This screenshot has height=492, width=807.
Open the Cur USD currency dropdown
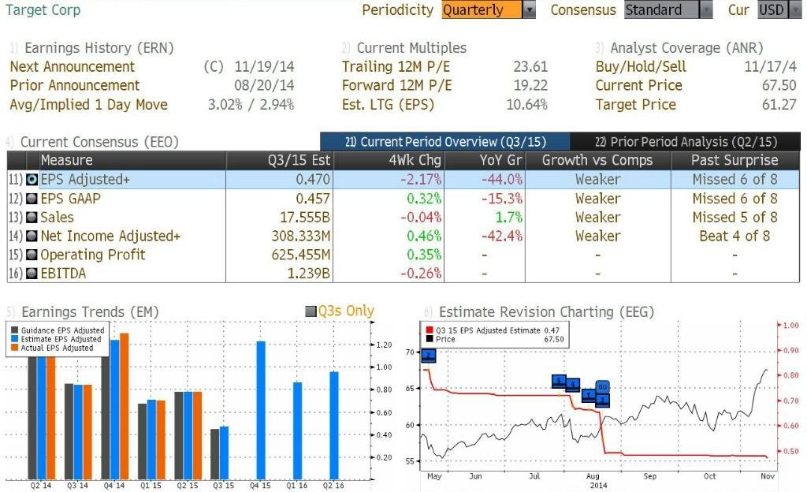779,9
